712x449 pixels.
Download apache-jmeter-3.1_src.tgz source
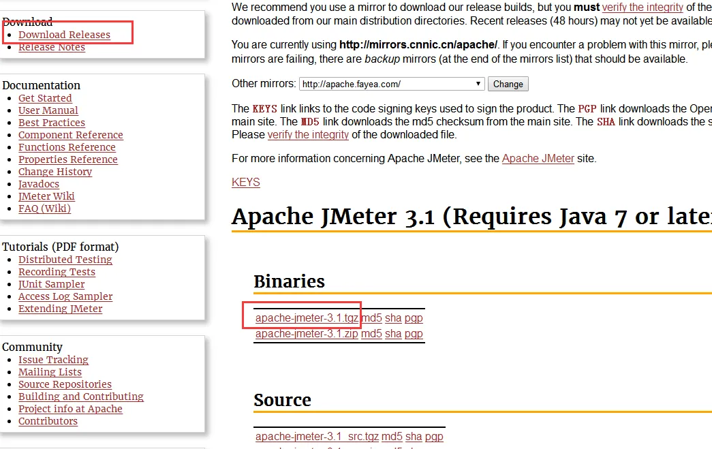pyautogui.click(x=317, y=436)
